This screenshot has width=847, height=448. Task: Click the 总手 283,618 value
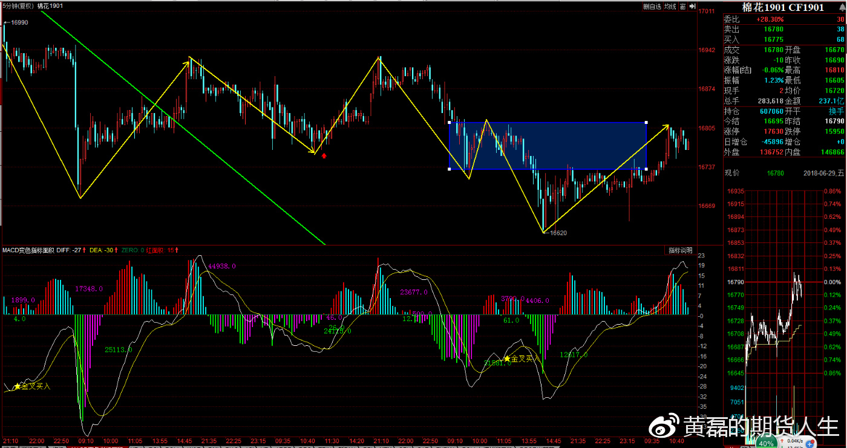click(x=771, y=101)
